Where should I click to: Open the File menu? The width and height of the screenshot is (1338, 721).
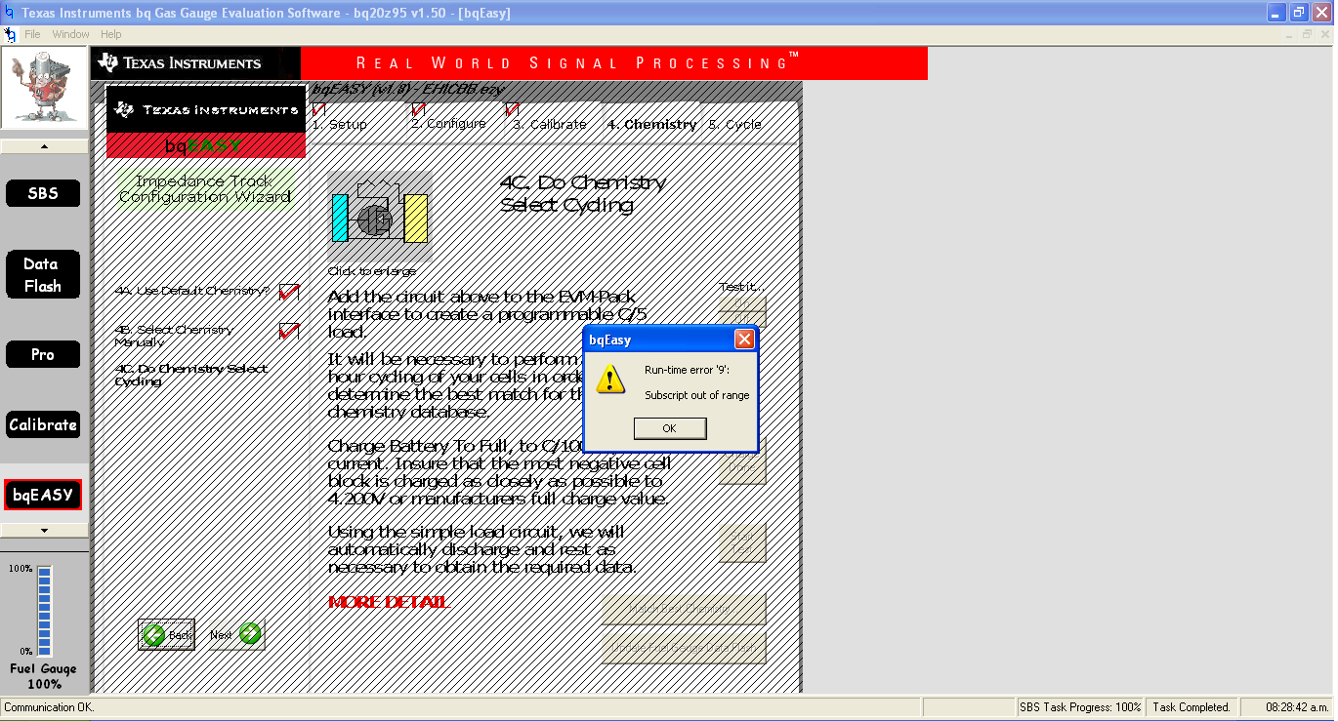pos(32,34)
